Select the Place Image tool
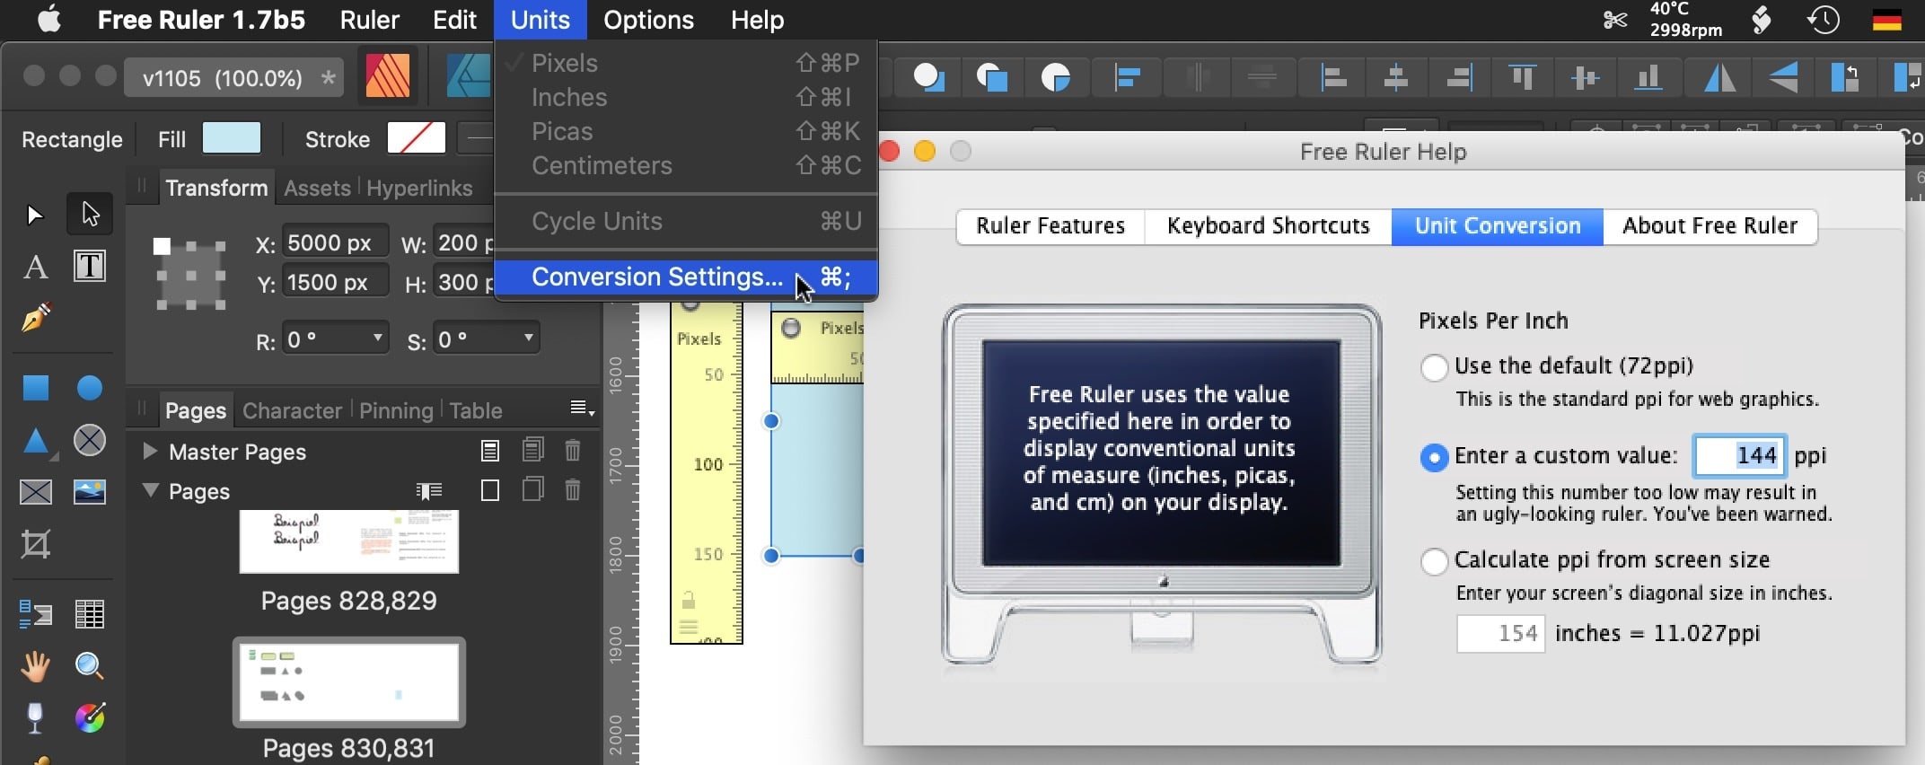1925x765 pixels. click(90, 492)
